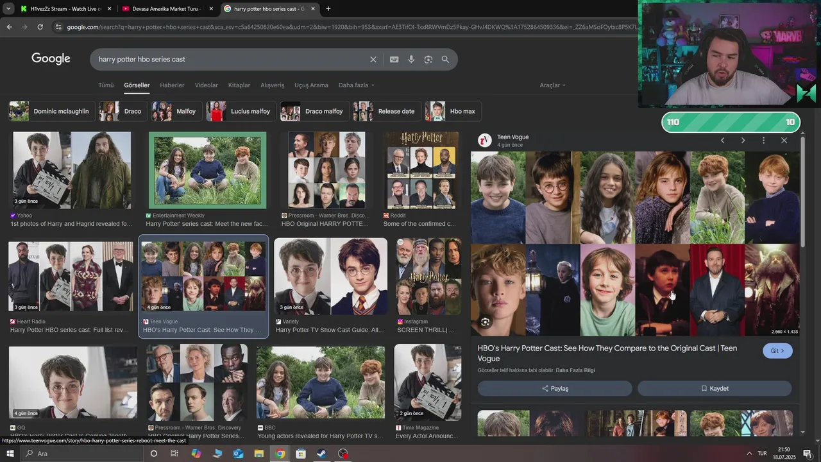Viewport: 821px width, 462px height.
Task: Open the large Teen Vogue cast collage preview
Action: pos(635,244)
